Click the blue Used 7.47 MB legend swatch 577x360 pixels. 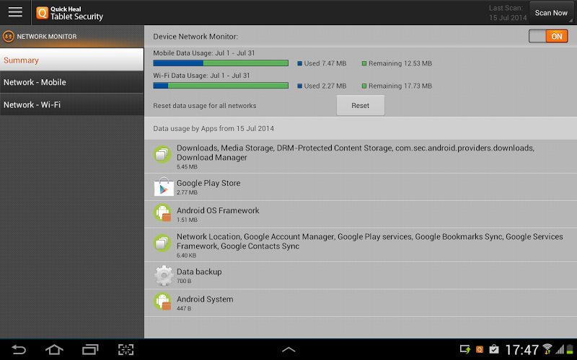[299, 63]
